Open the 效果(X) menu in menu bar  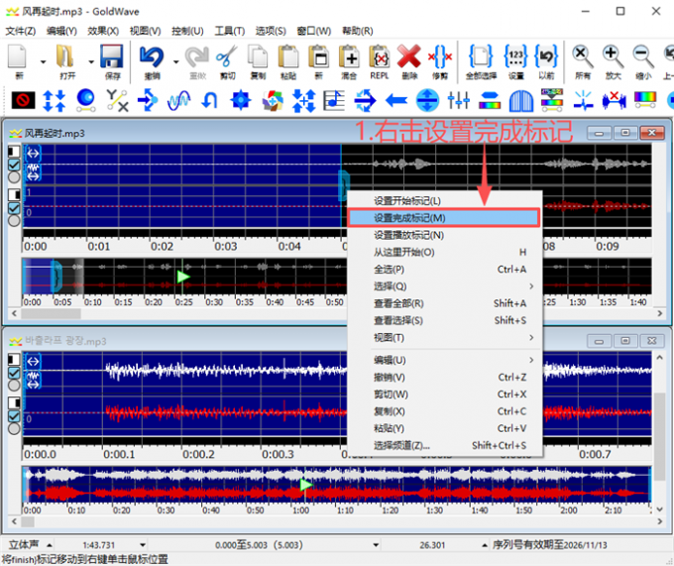tap(103, 31)
